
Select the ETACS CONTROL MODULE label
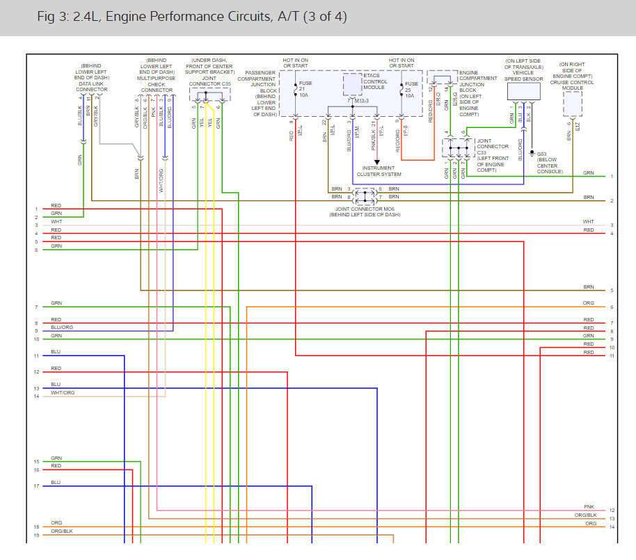(375, 81)
